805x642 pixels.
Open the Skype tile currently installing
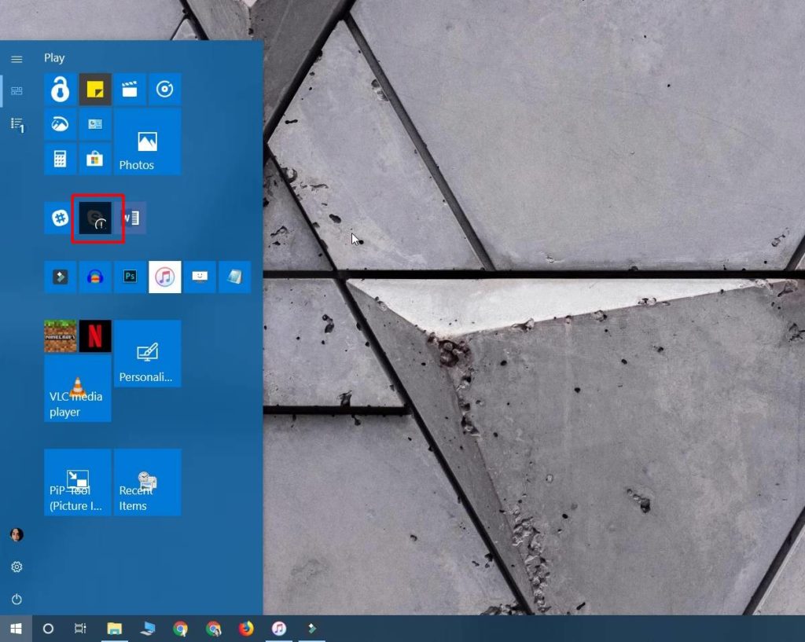96,218
